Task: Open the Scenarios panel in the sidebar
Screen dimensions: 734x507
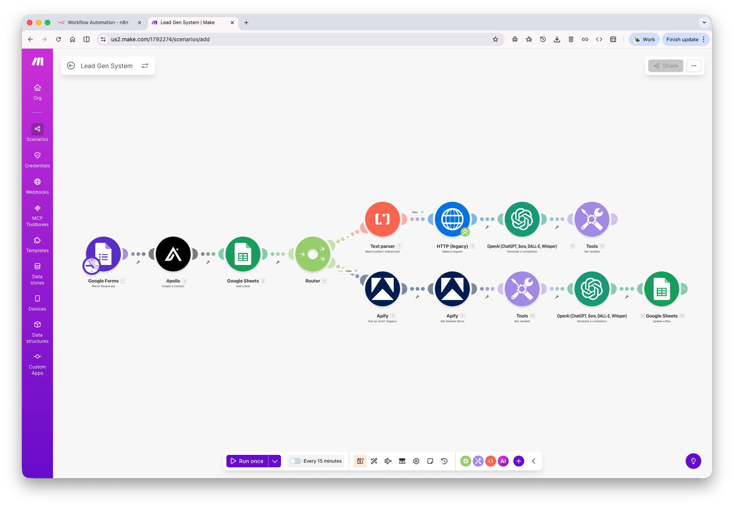Action: (37, 132)
